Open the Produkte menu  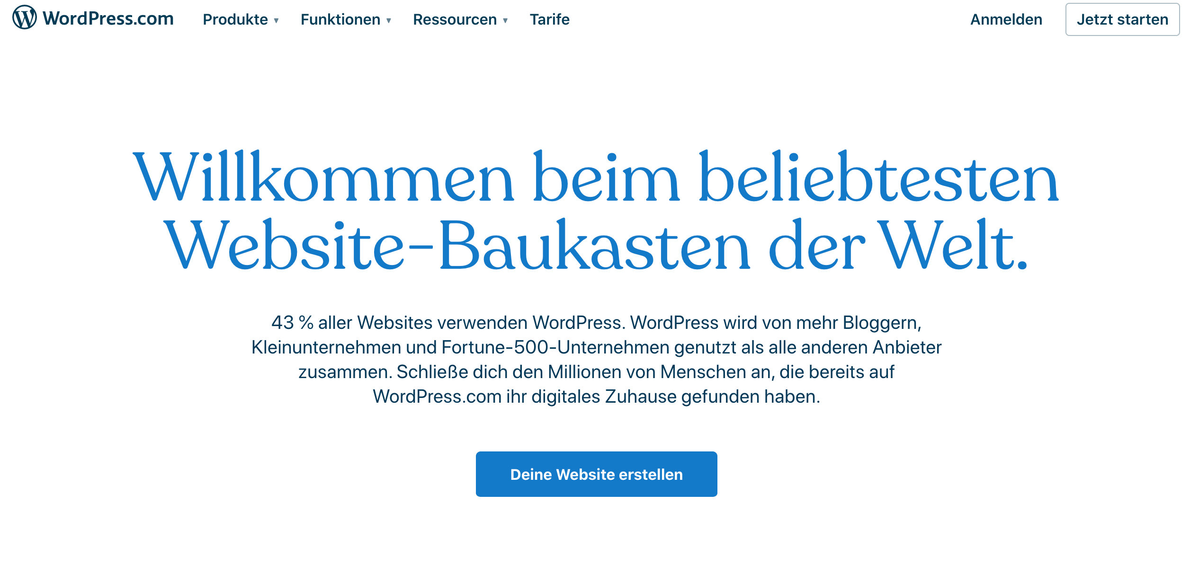(235, 19)
